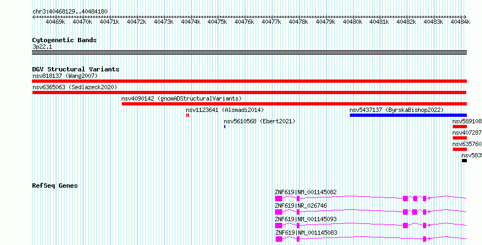Viewport: 482px width, 245px height.
Task: Click the small red nsv1123641 variant glyph
Action: coord(187,115)
